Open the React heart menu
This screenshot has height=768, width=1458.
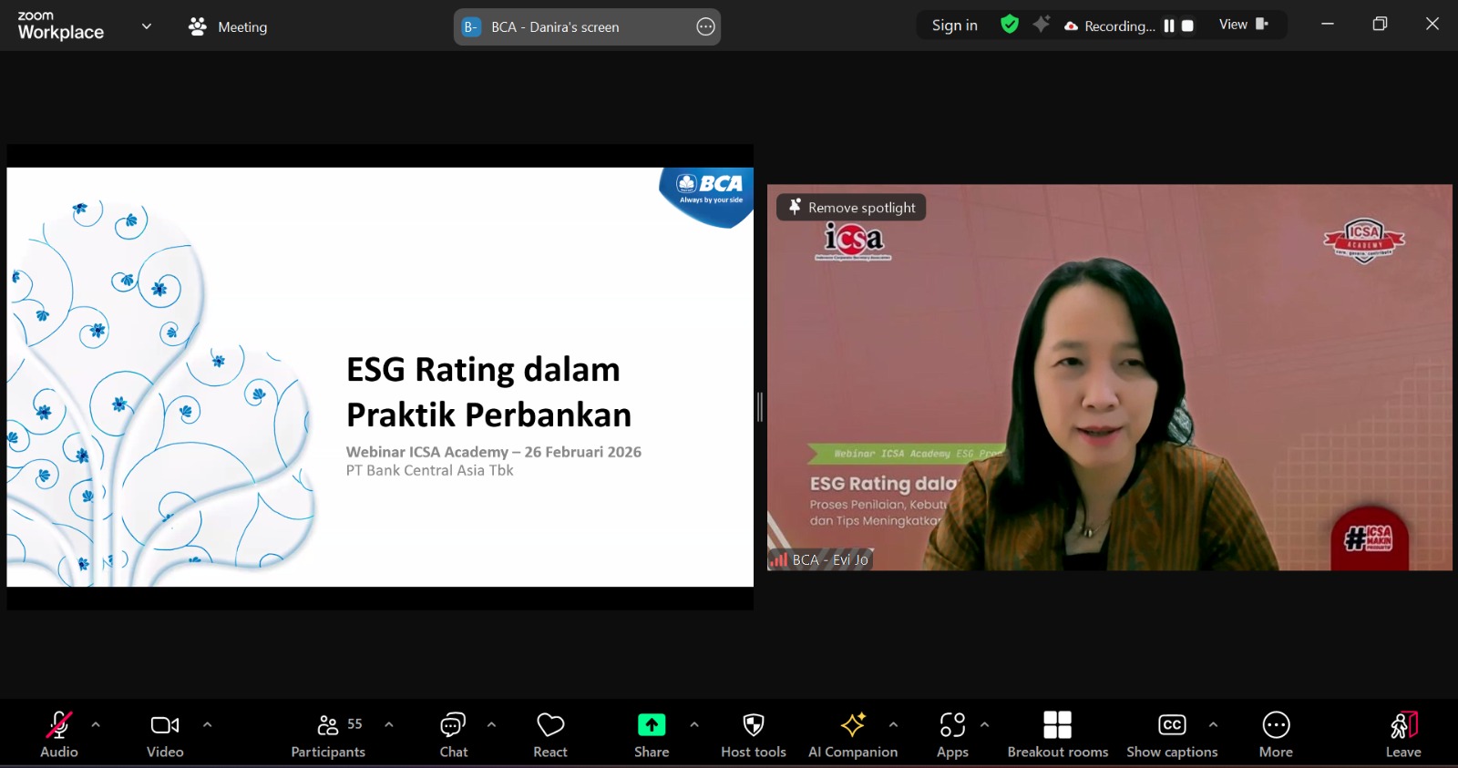tap(550, 734)
